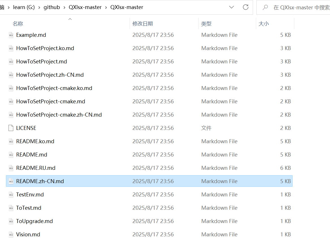
Task: Expand the chevron after github breadcrumb
Action: point(65,7)
